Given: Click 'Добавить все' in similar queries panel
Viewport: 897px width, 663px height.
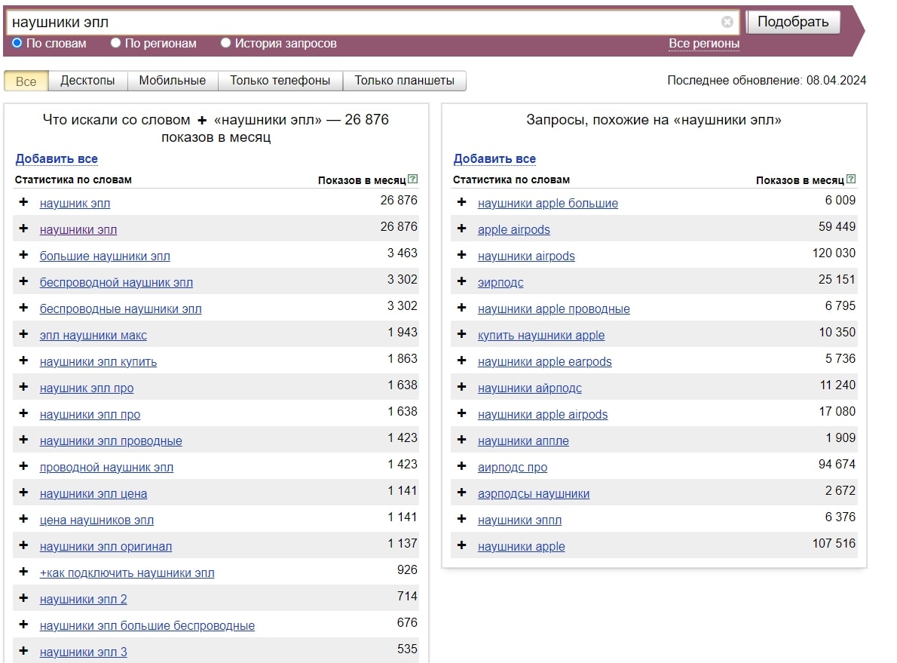Looking at the screenshot, I should (494, 158).
